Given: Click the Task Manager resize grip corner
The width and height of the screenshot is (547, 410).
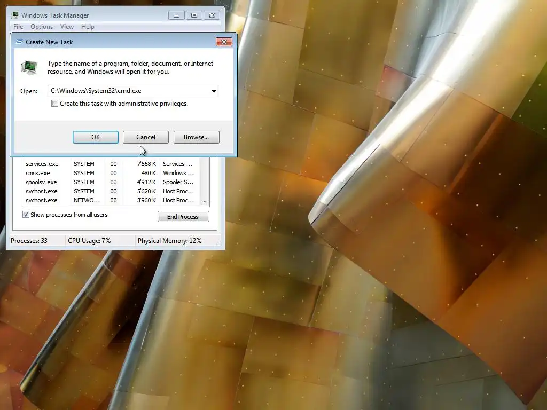Looking at the screenshot, I should (218, 243).
